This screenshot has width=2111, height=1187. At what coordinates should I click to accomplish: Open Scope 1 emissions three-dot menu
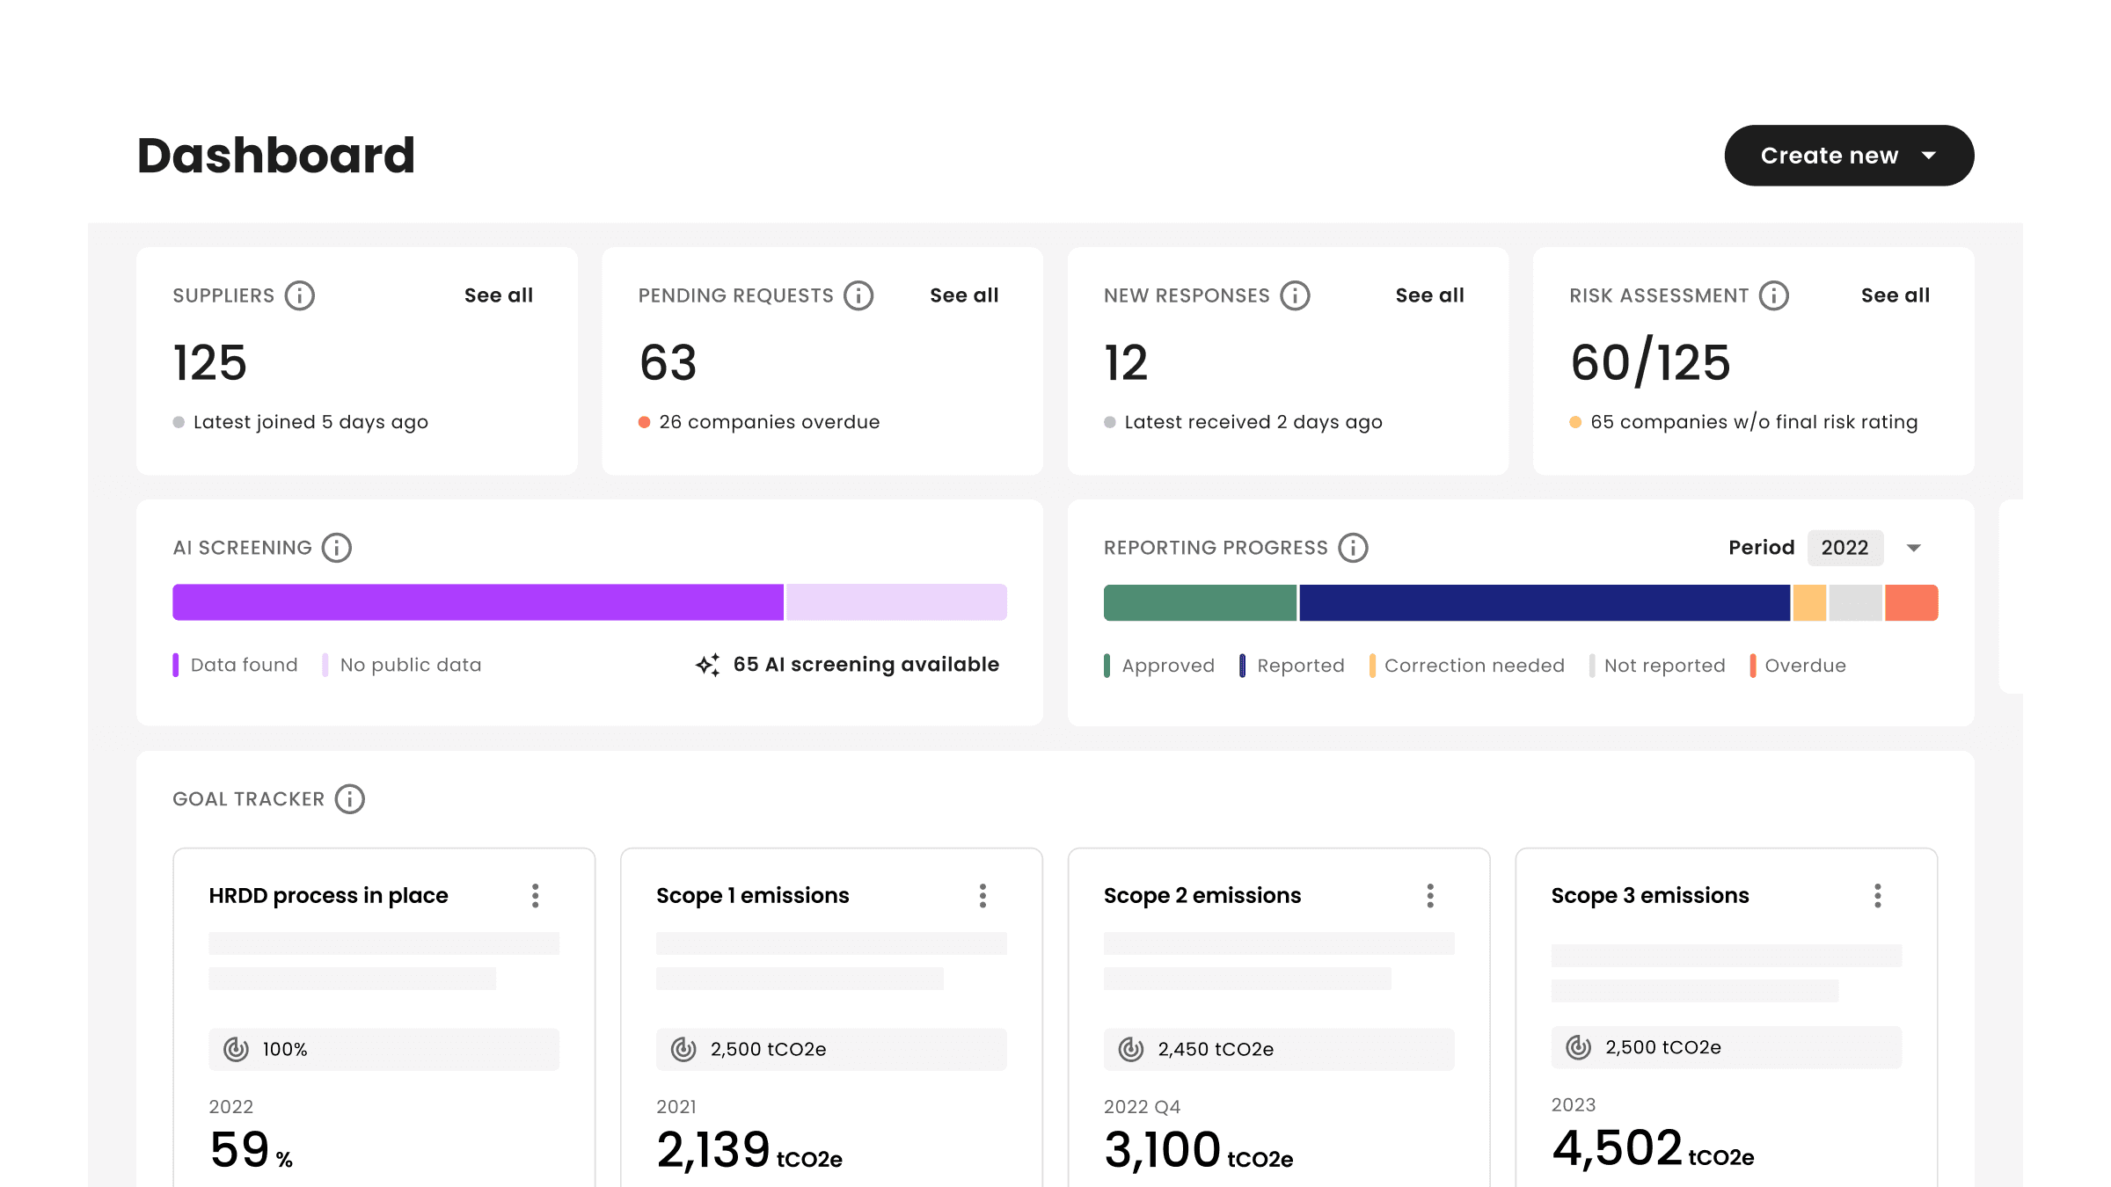(x=982, y=896)
